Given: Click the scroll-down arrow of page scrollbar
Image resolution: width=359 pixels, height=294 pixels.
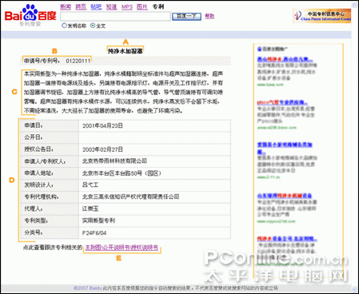Looking at the screenshot, I should tap(354, 289).
